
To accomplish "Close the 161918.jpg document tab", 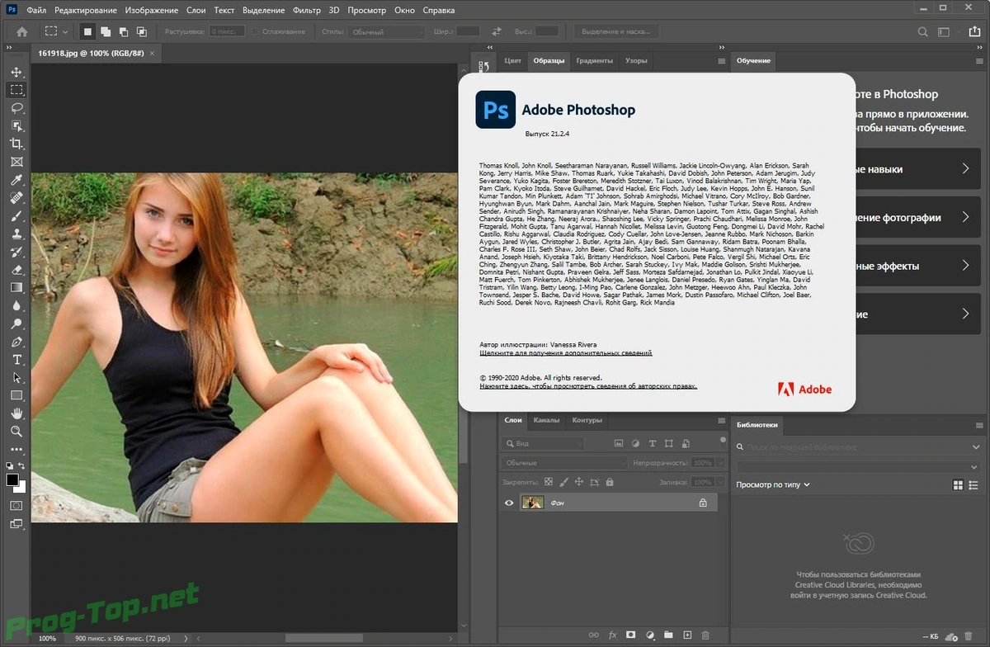I will point(152,53).
